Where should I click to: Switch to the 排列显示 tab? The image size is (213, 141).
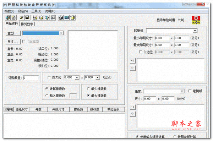(x=27, y=24)
